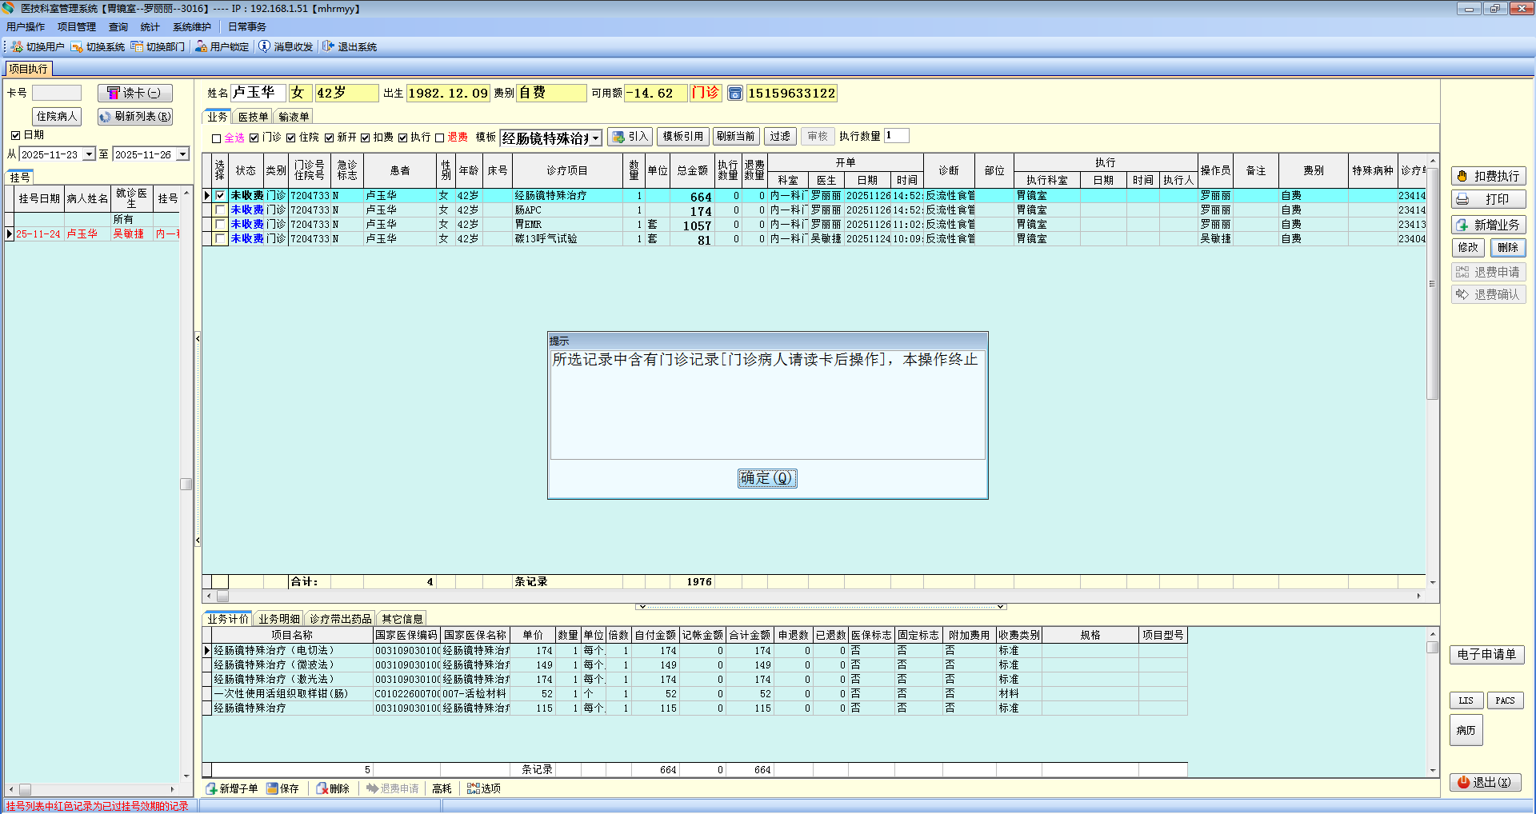
Task: Check the 全选 select-all checkbox
Action: 216,138
